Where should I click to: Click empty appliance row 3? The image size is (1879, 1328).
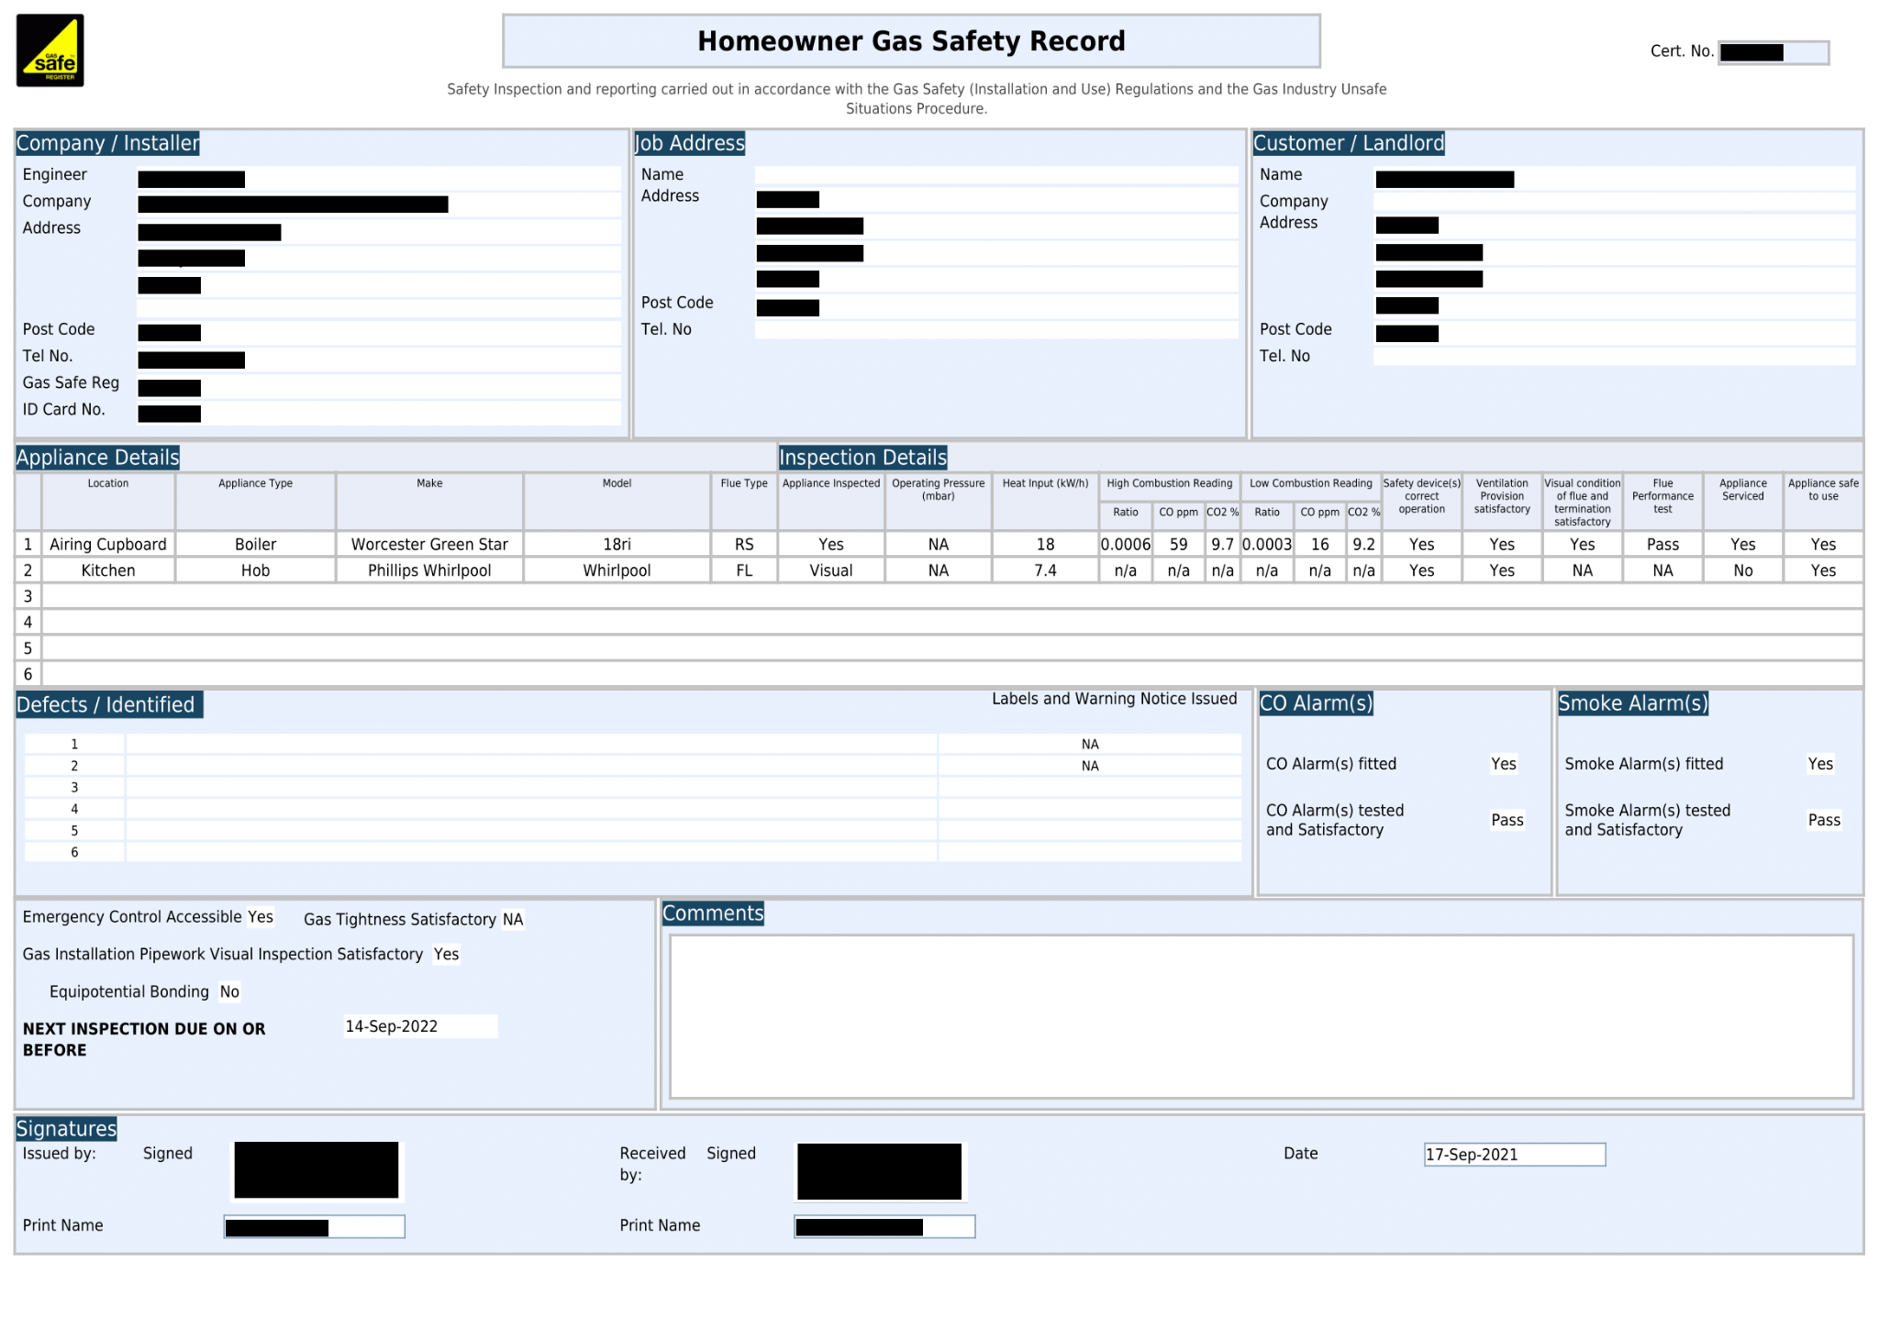click(x=951, y=596)
